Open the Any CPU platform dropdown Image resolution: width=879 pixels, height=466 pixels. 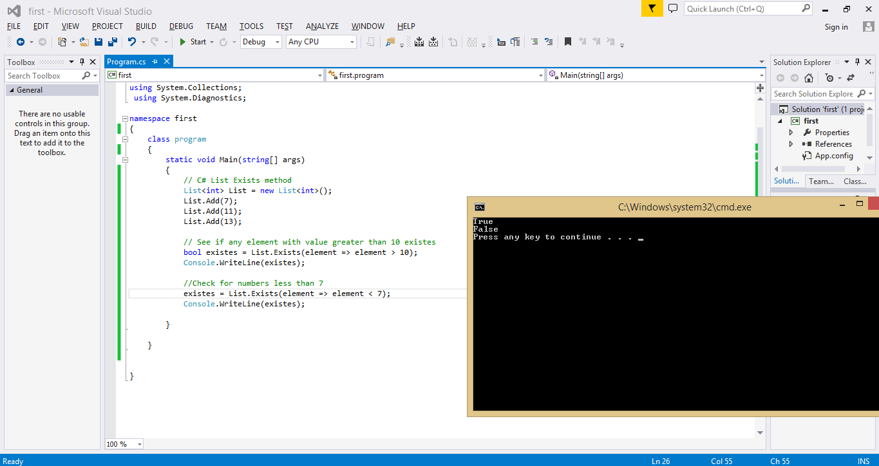click(351, 41)
